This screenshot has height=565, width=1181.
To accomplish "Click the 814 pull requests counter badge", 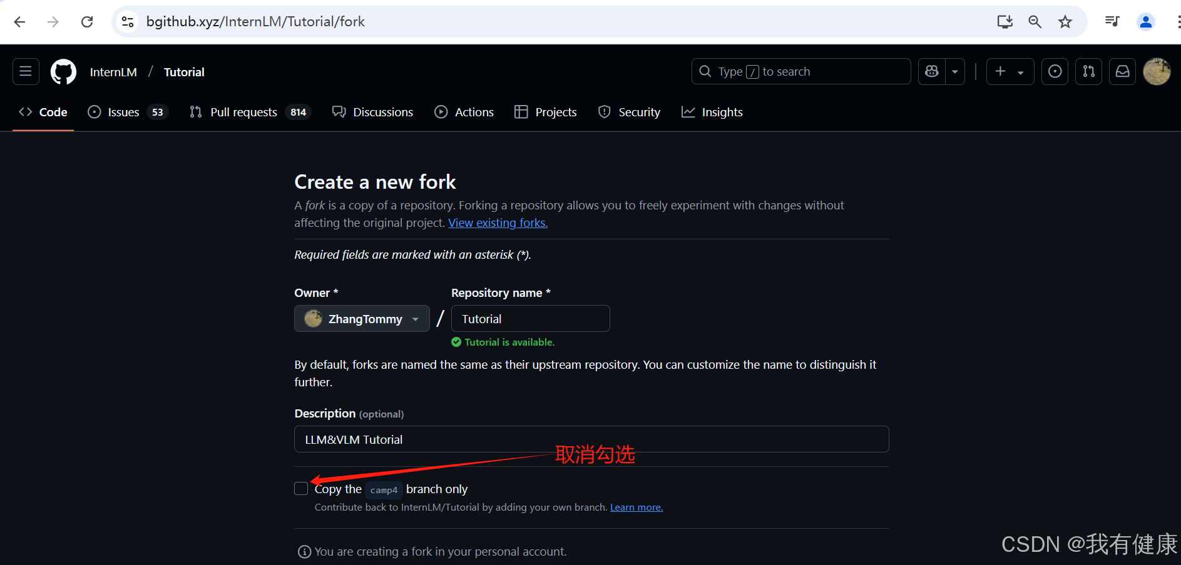I will coord(299,112).
